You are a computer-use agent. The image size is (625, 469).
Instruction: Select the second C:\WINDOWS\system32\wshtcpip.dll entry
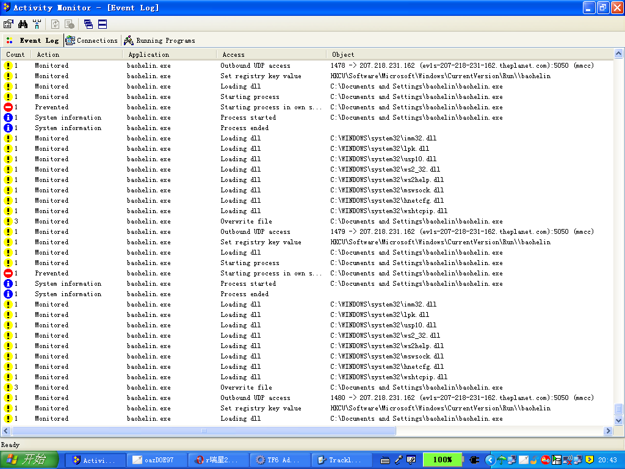pos(389,377)
